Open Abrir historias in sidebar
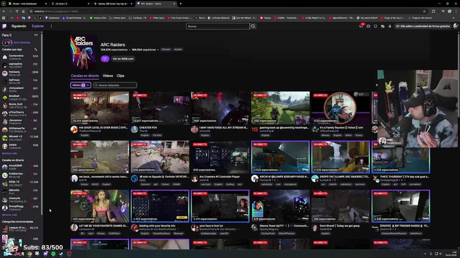The width and height of the screenshot is (460, 258). pos(21,43)
